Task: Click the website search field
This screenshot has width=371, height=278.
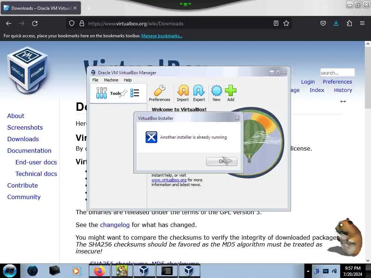Action: (x=337, y=72)
